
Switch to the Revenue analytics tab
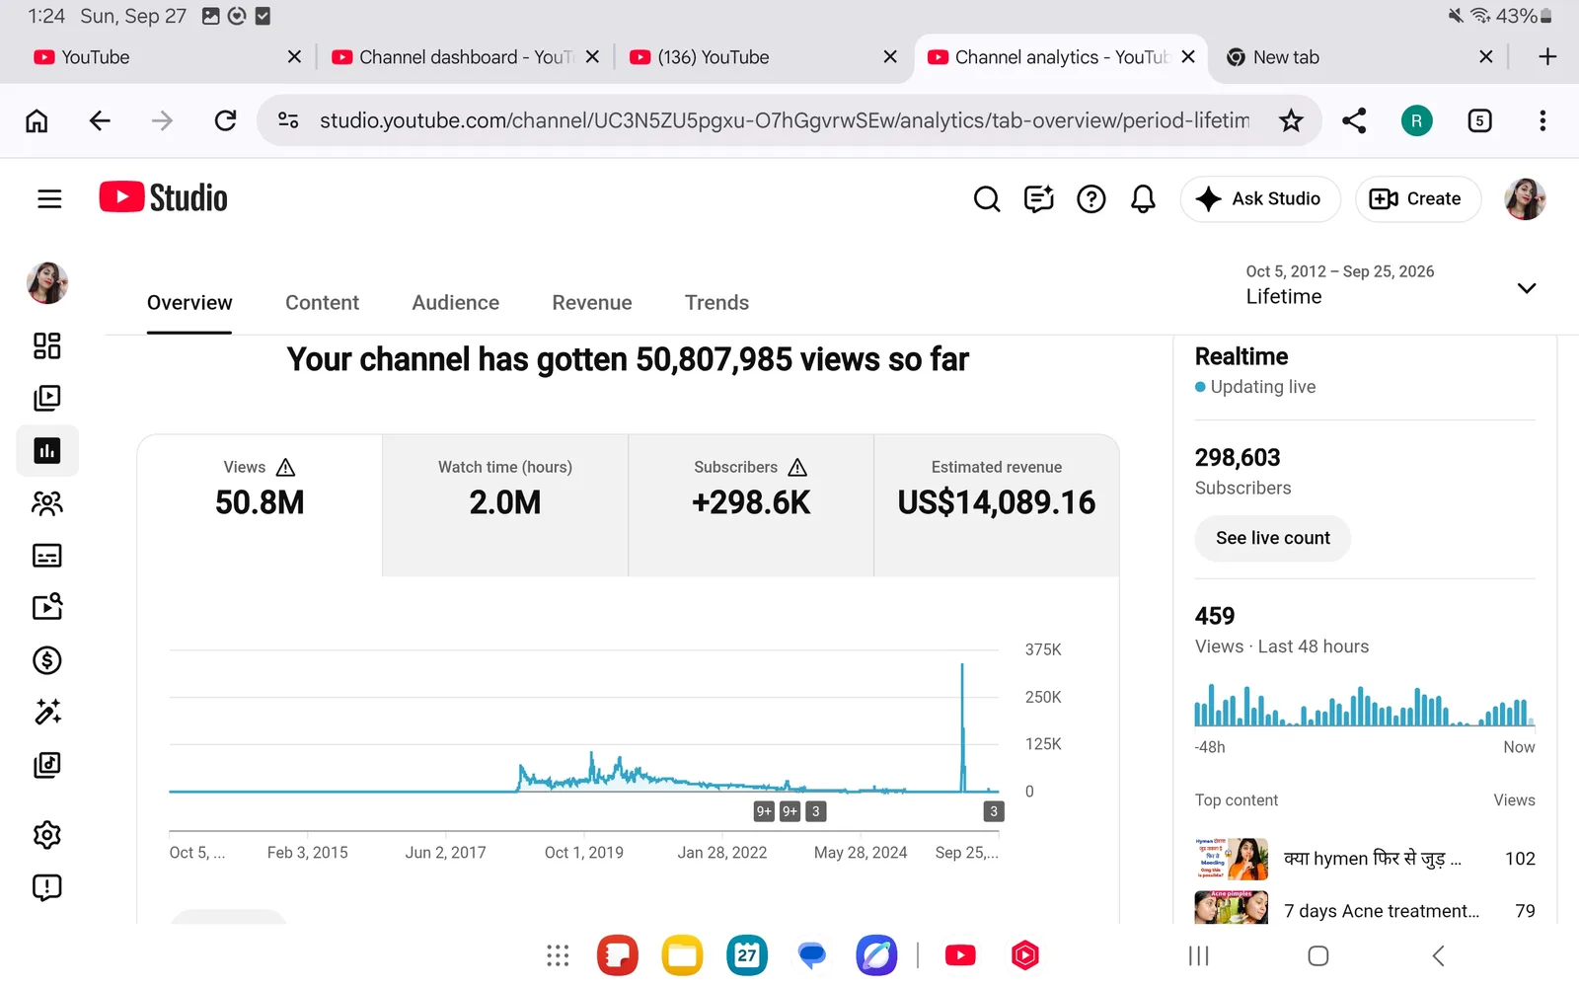[592, 303]
